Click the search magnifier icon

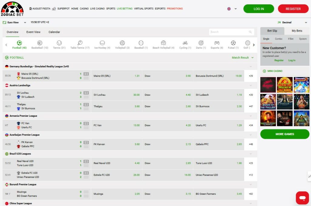(x=250, y=32)
